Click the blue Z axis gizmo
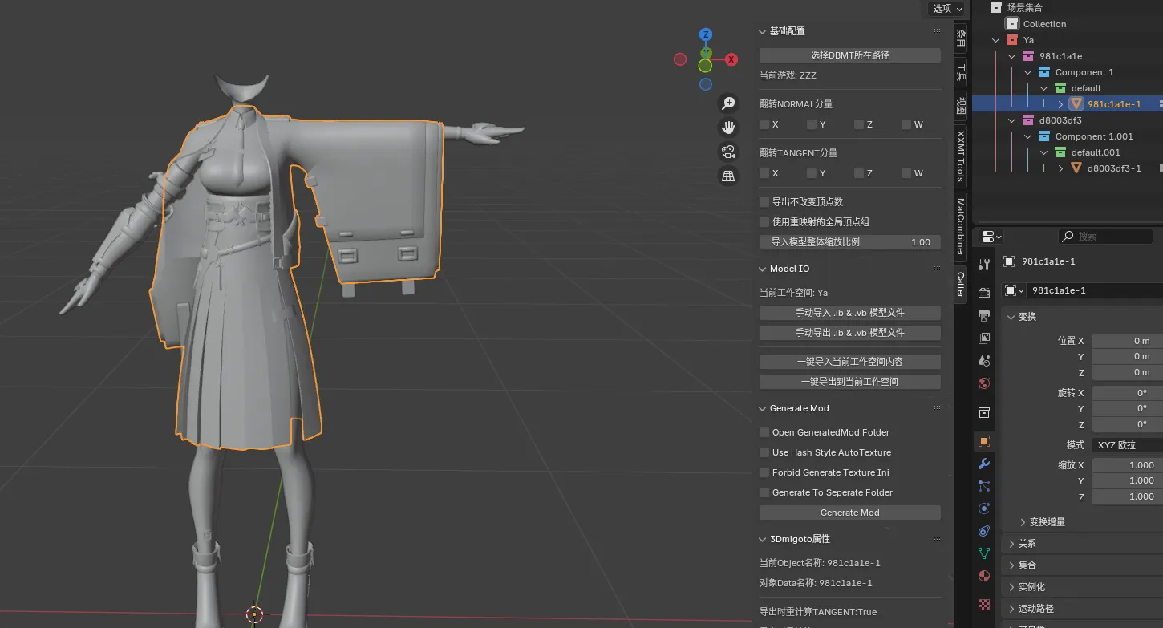The image size is (1163, 628). 706,34
